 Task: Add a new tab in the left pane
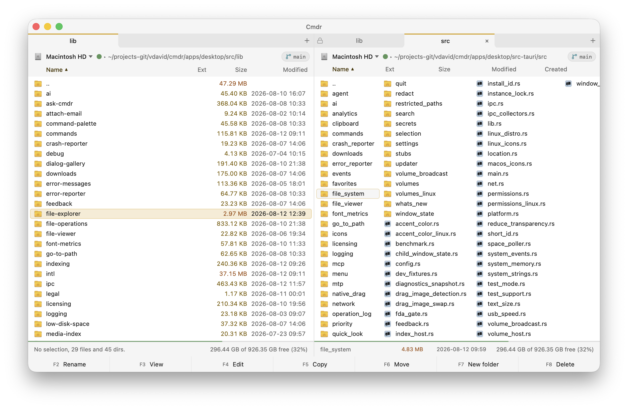306,41
